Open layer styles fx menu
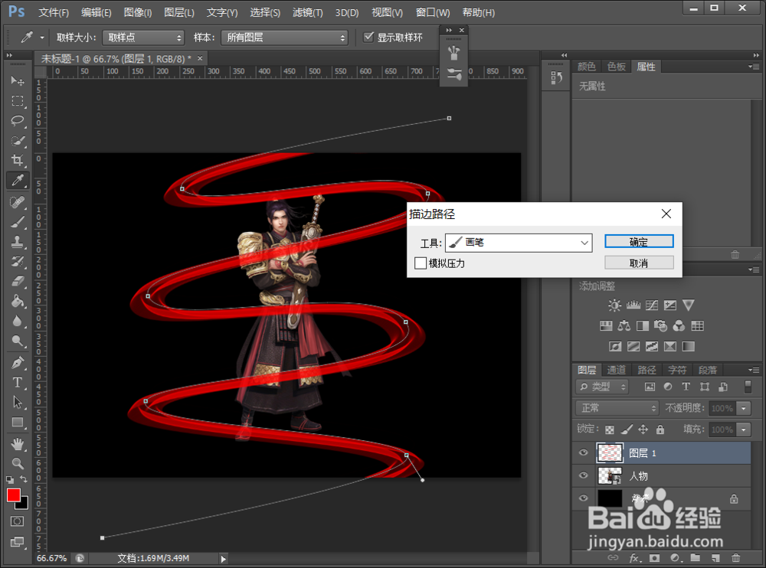This screenshot has height=568, width=766. 634,558
